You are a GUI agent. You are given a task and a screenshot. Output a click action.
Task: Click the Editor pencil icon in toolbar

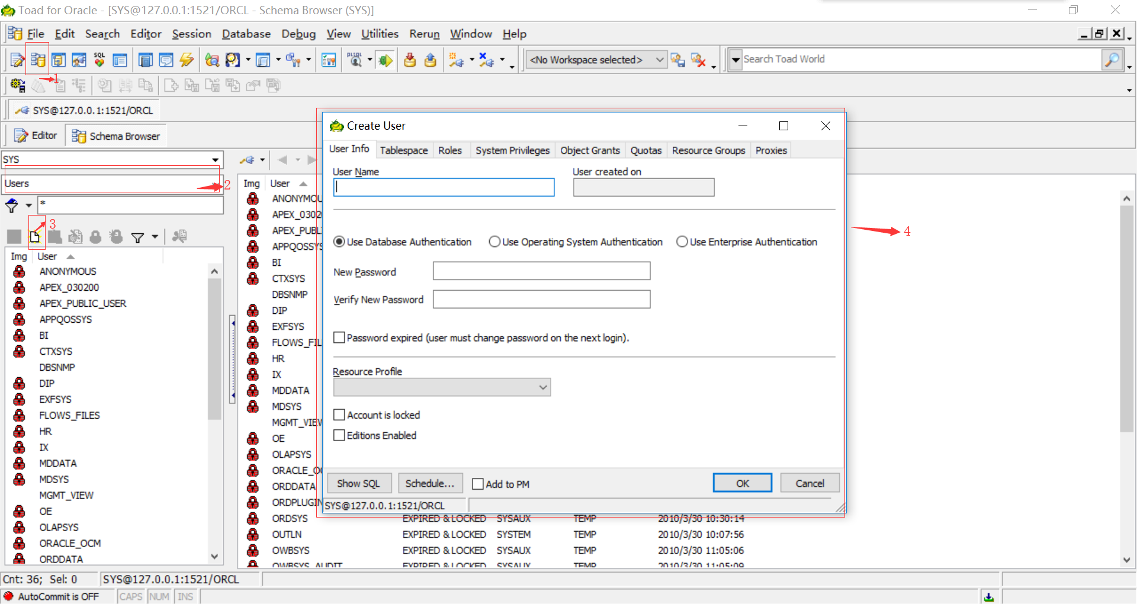17,60
